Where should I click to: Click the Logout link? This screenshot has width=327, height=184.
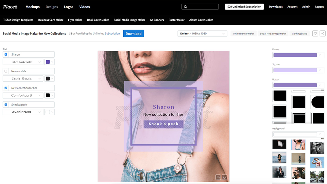[x=319, y=7]
